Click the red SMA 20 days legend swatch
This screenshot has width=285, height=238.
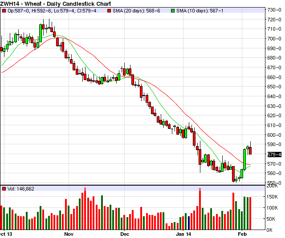point(109,11)
